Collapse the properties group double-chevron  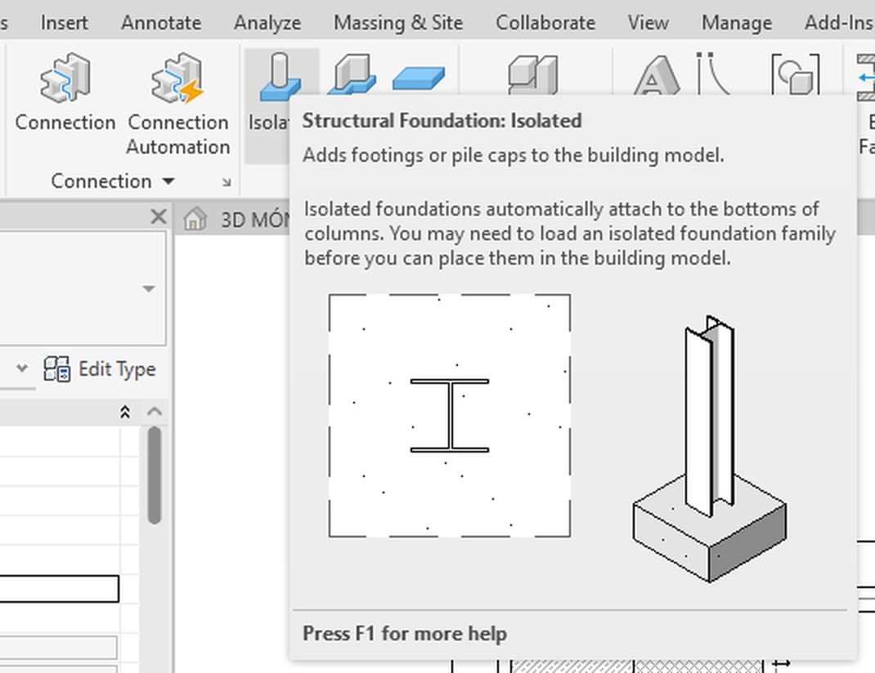click(x=125, y=412)
